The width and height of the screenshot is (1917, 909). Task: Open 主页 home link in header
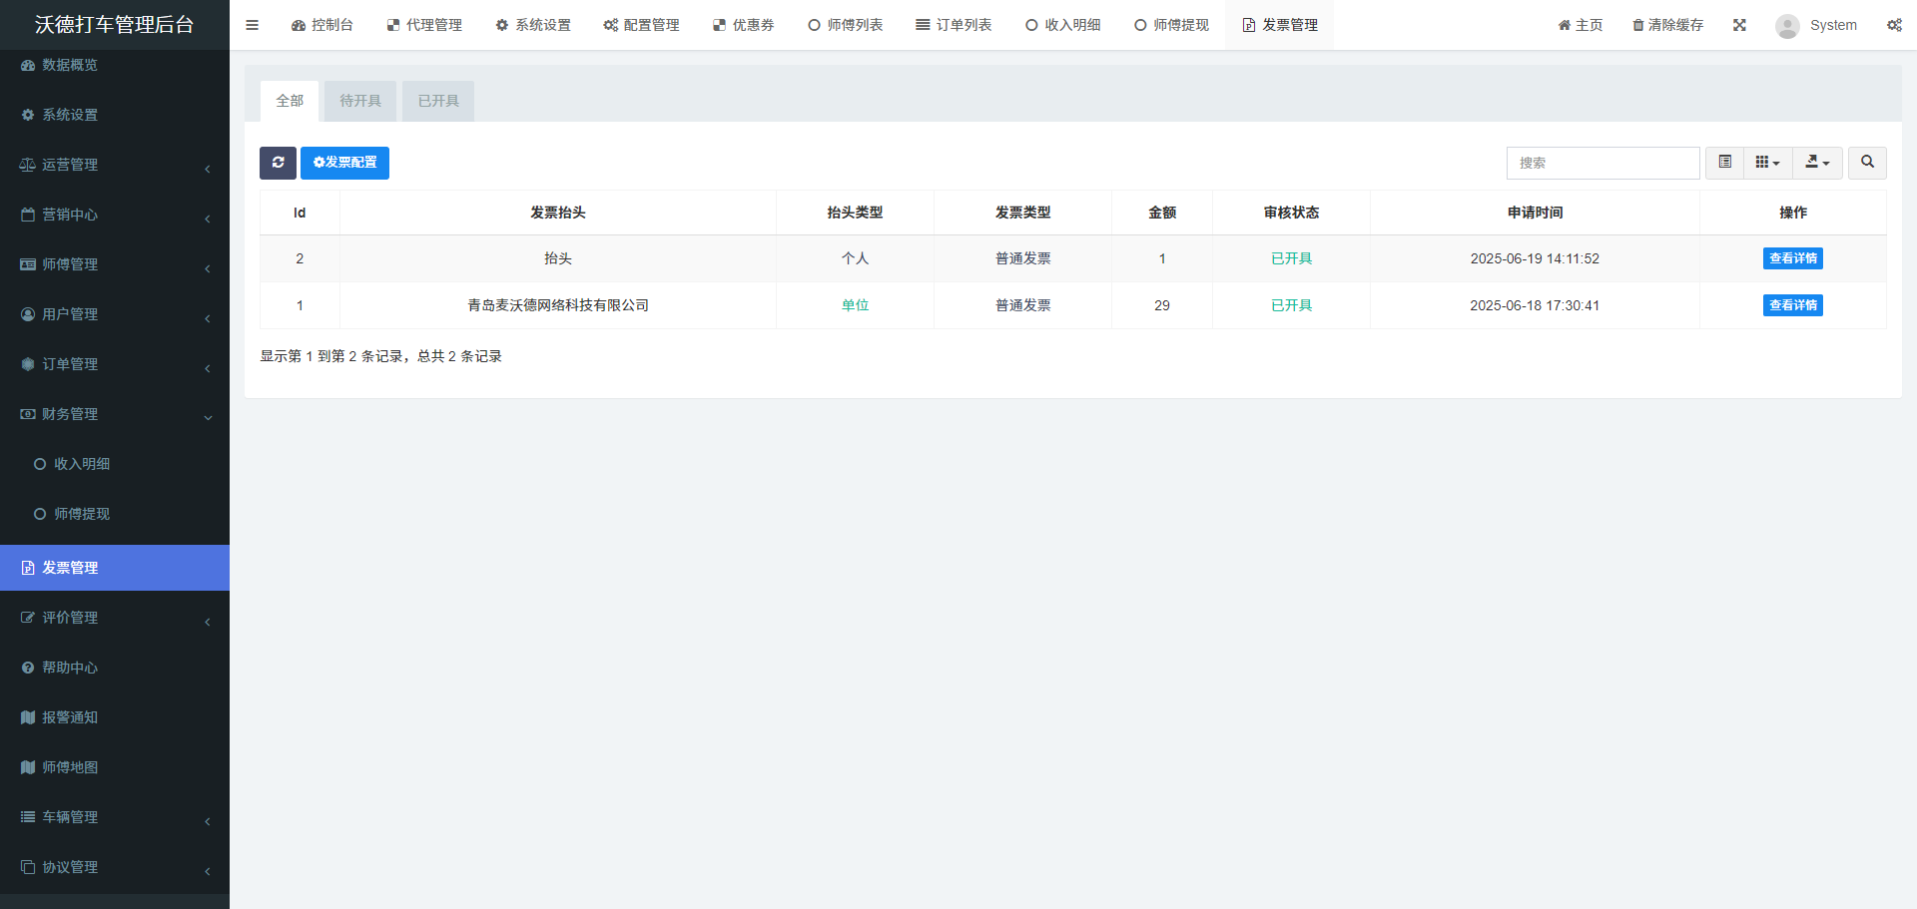click(x=1581, y=25)
